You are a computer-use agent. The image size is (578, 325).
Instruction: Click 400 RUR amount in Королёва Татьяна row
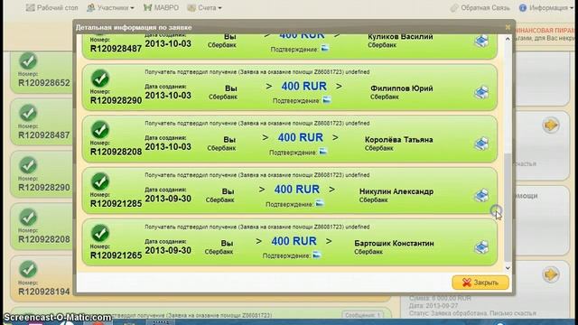[x=301, y=137]
